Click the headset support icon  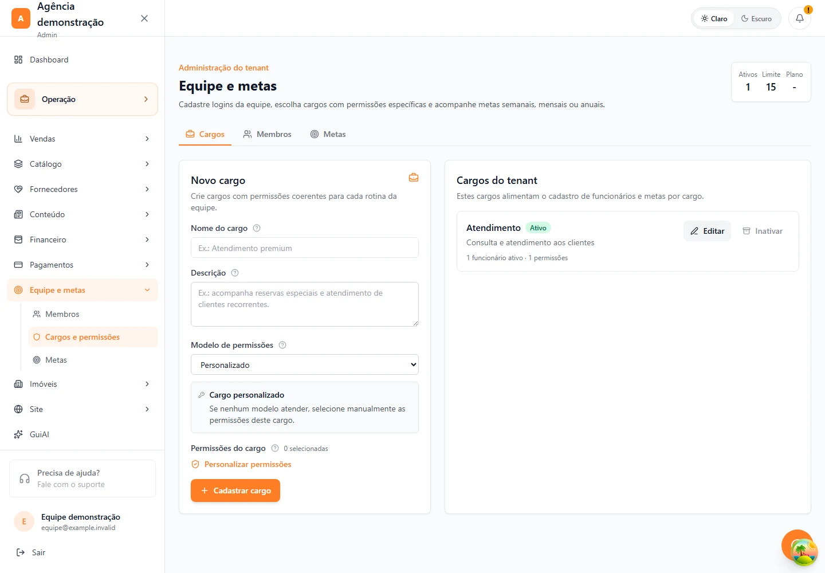[25, 478]
